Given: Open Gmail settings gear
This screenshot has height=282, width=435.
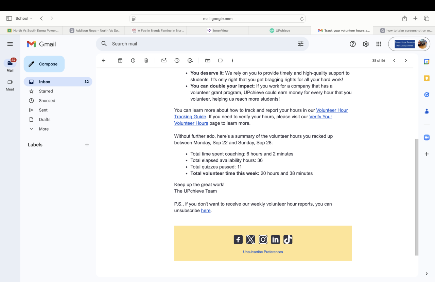Looking at the screenshot, I should 366,44.
